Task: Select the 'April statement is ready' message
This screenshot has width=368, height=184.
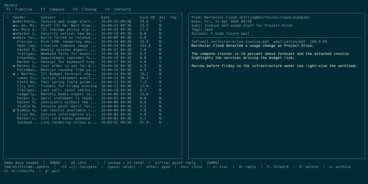Action: [93, 98]
